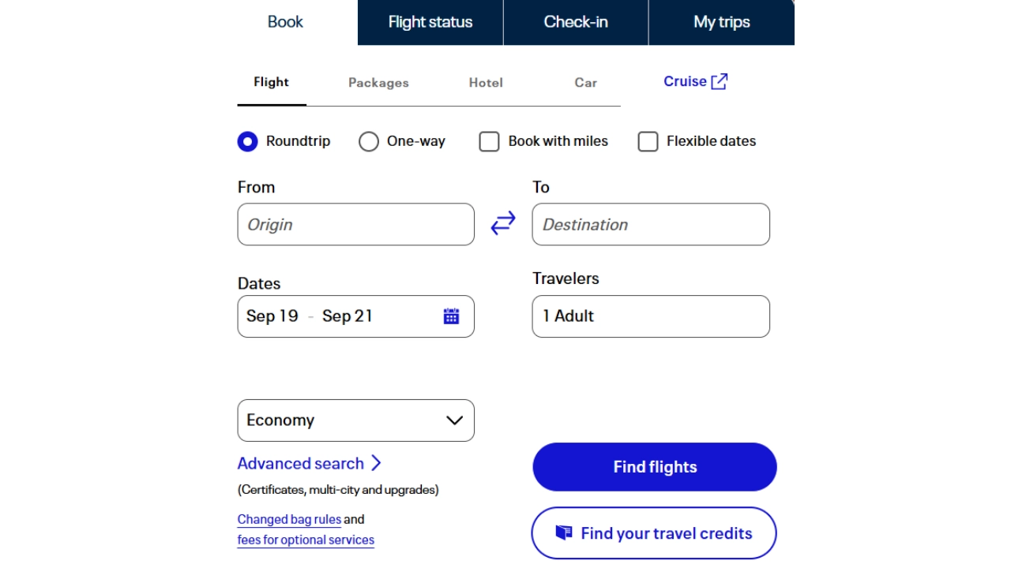Switch to the Packages tab
1011x568 pixels.
click(x=378, y=82)
